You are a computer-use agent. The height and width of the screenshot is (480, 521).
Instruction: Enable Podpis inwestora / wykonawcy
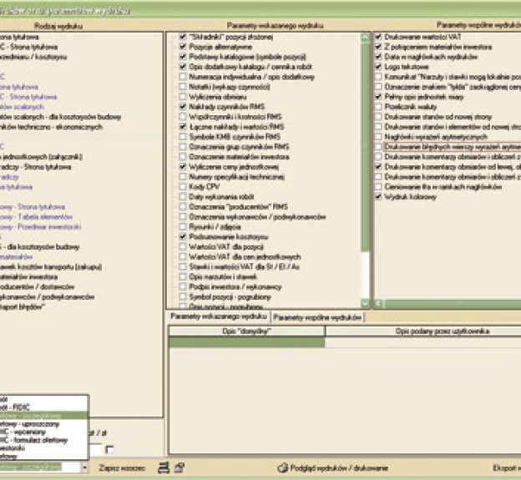[183, 286]
